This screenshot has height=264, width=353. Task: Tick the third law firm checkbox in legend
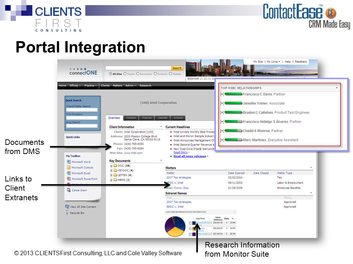190,234
